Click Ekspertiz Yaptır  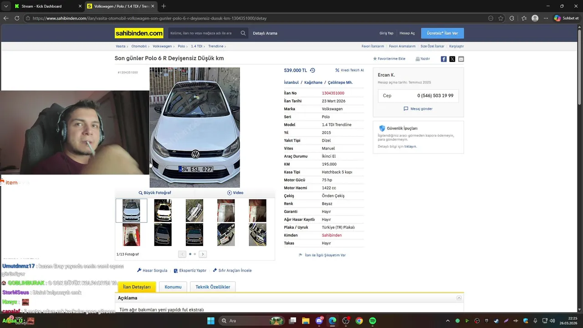tap(190, 271)
